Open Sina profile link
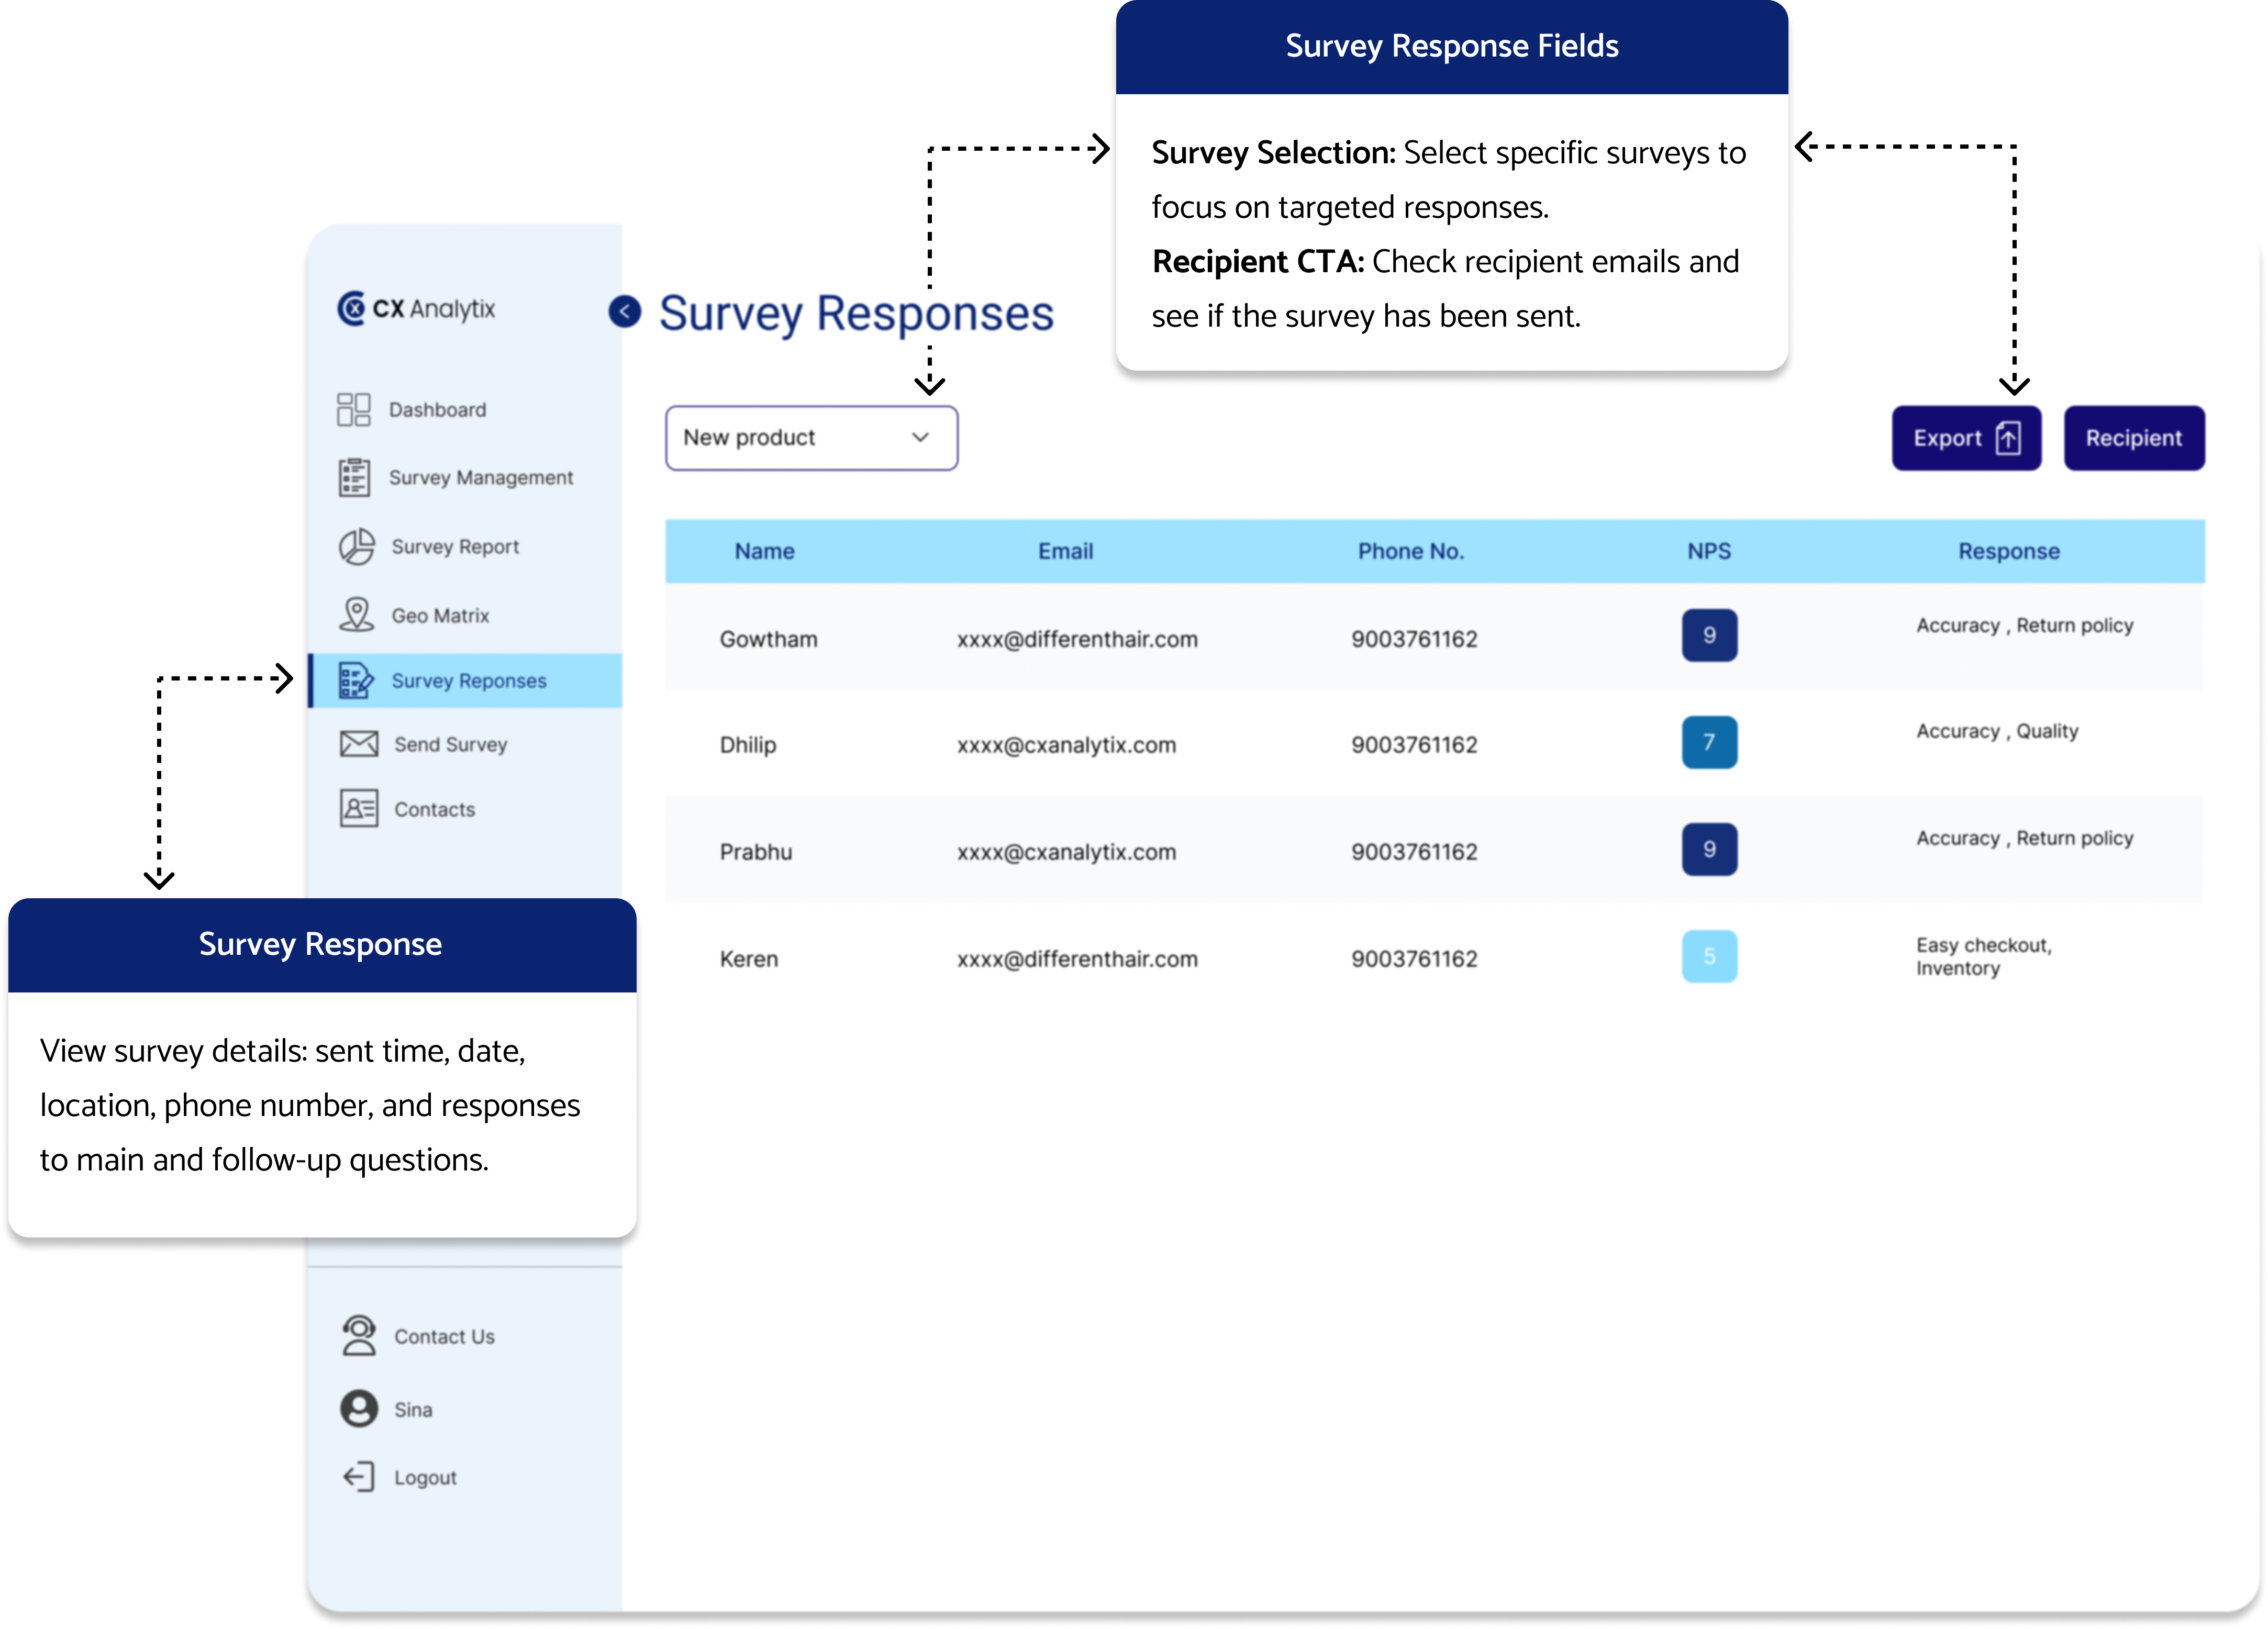 [413, 1410]
